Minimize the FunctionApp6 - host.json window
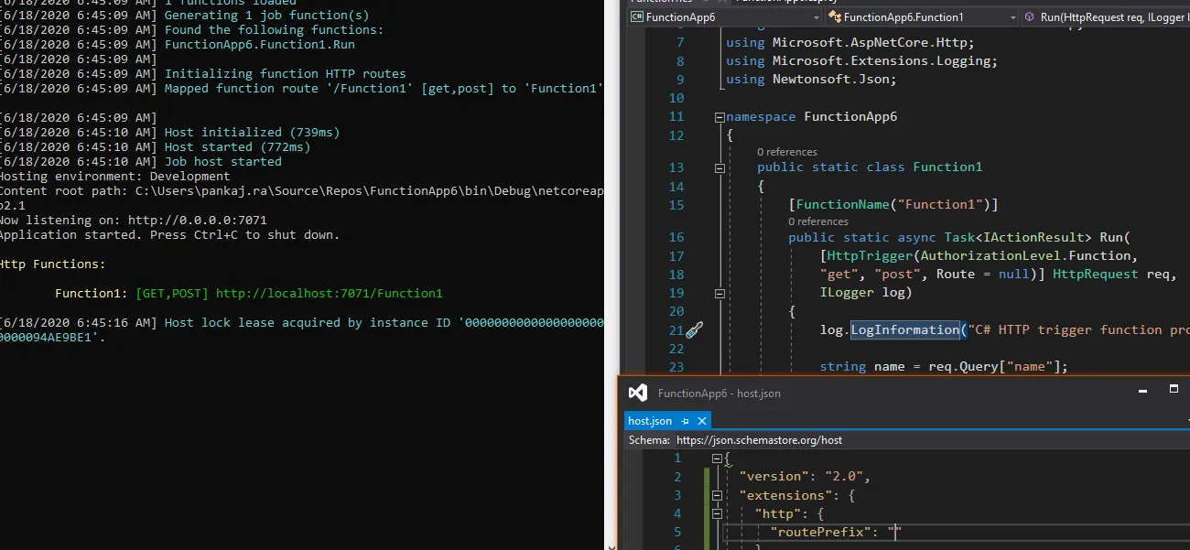Viewport: 1190px width, 550px height. 1141,390
